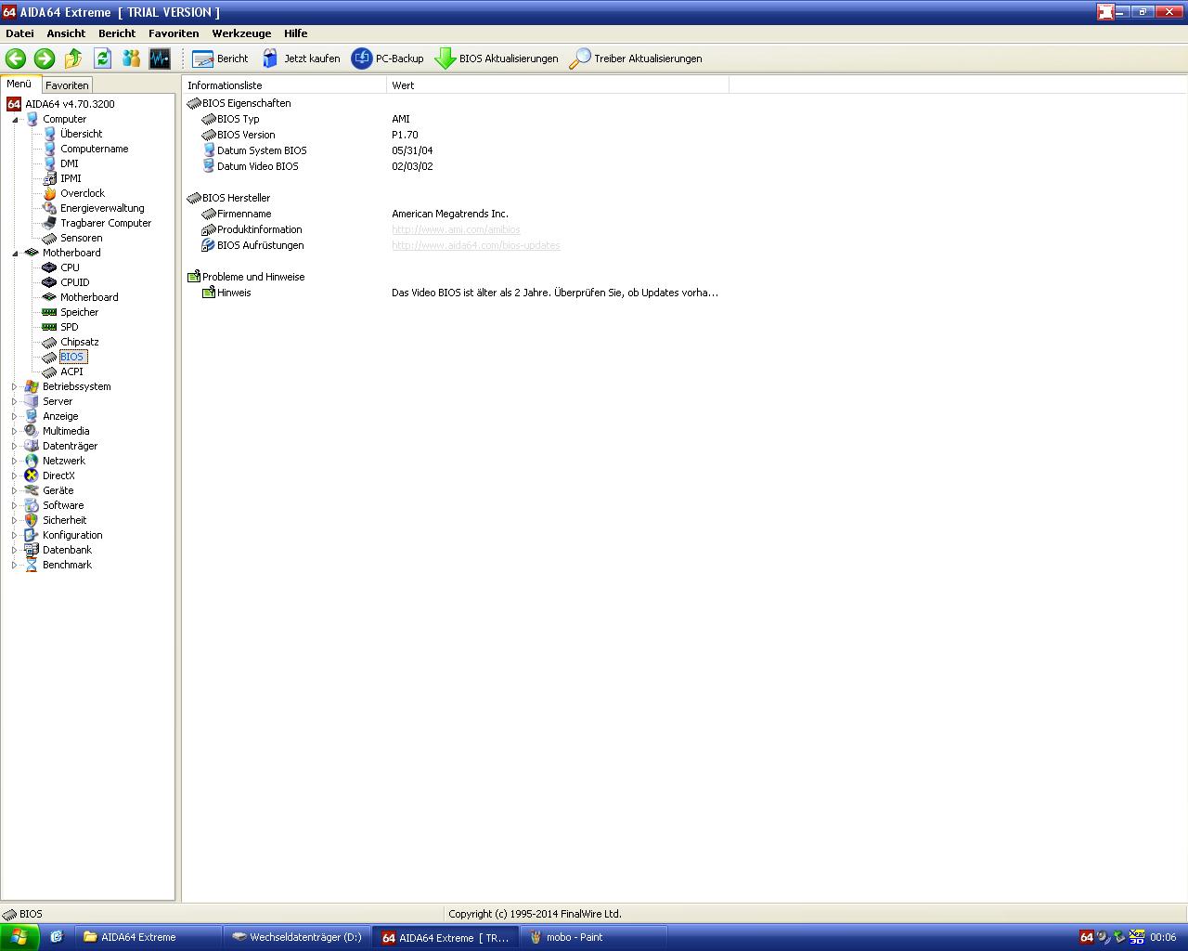Select the Benchmark category
Screen dimensions: 1188x951
point(67,565)
